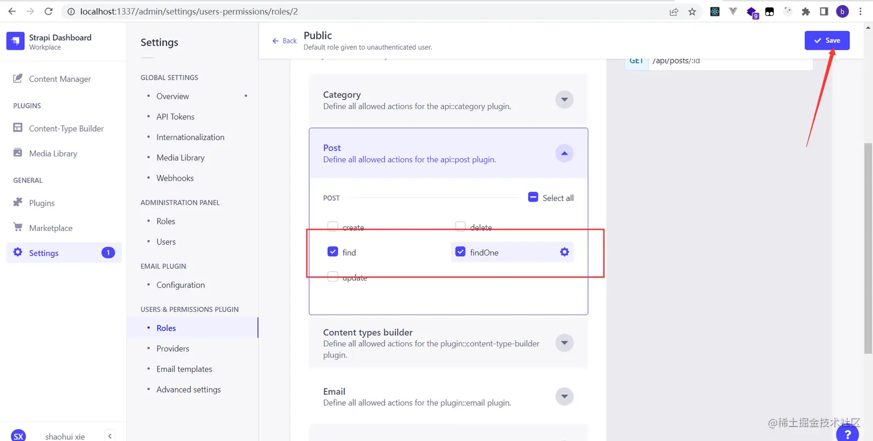This screenshot has height=441, width=873.
Task: Expand the Category permissions section
Action: pyautogui.click(x=564, y=99)
